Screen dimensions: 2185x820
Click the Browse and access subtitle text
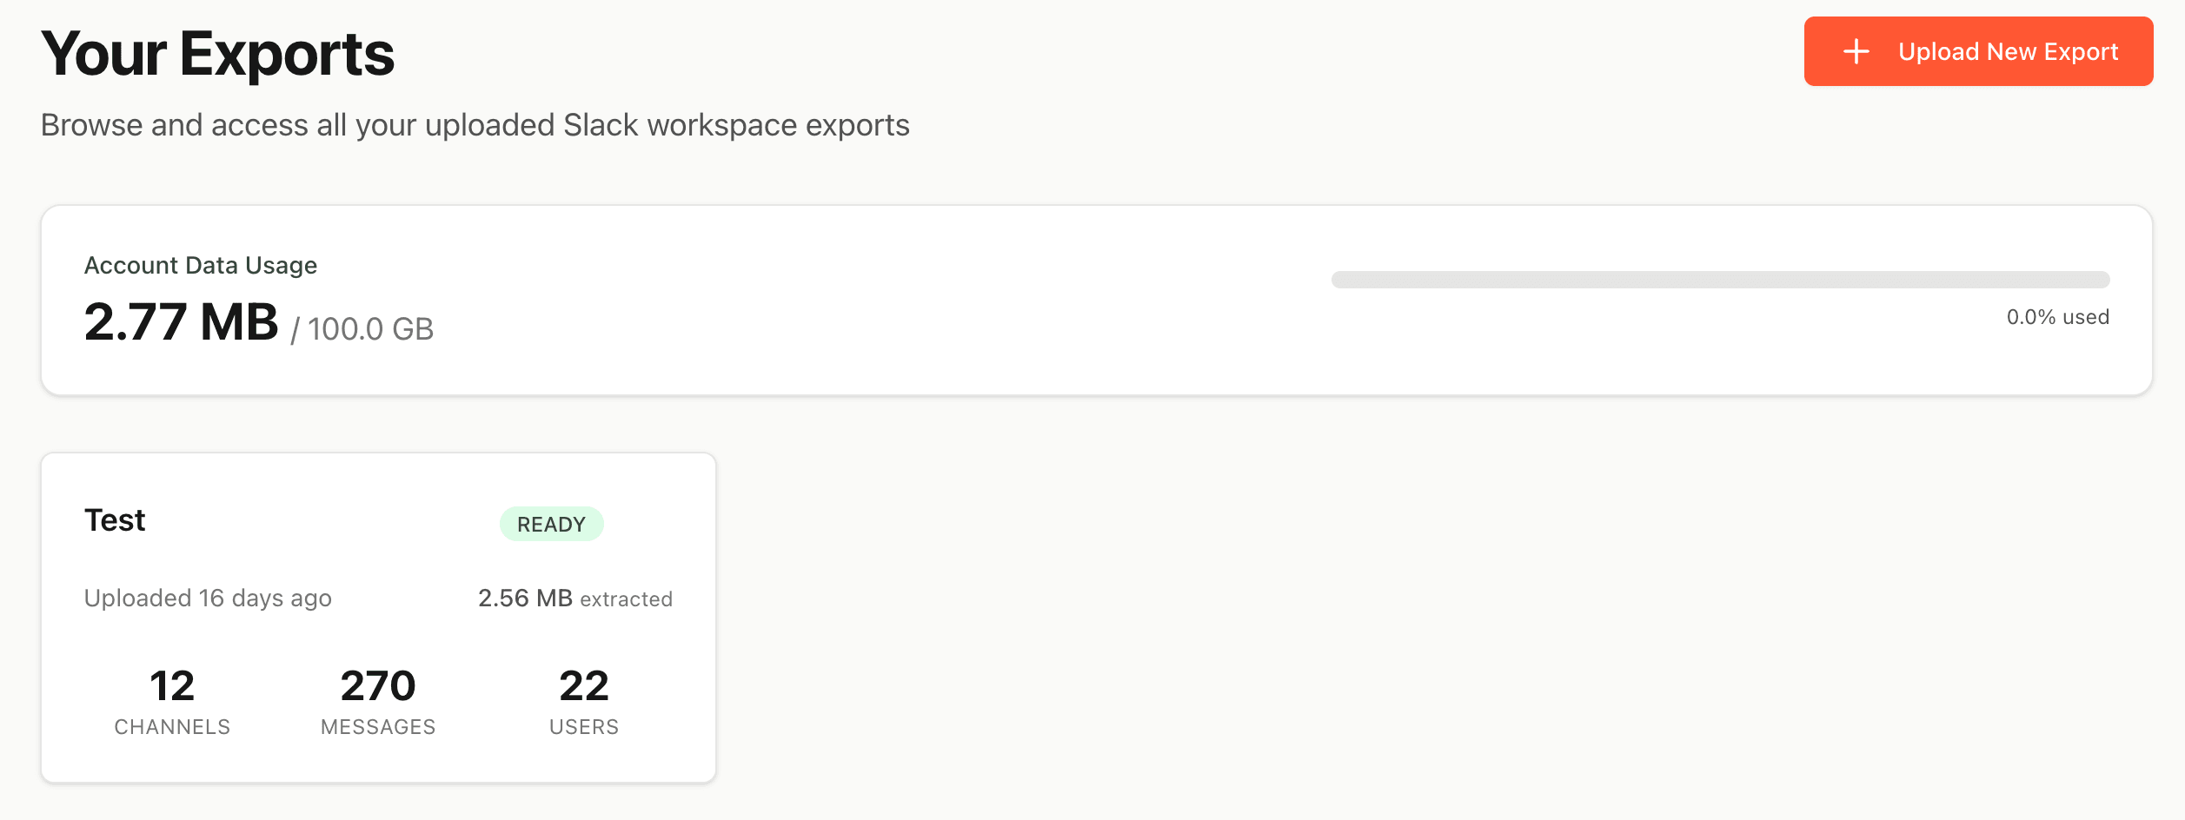click(476, 125)
